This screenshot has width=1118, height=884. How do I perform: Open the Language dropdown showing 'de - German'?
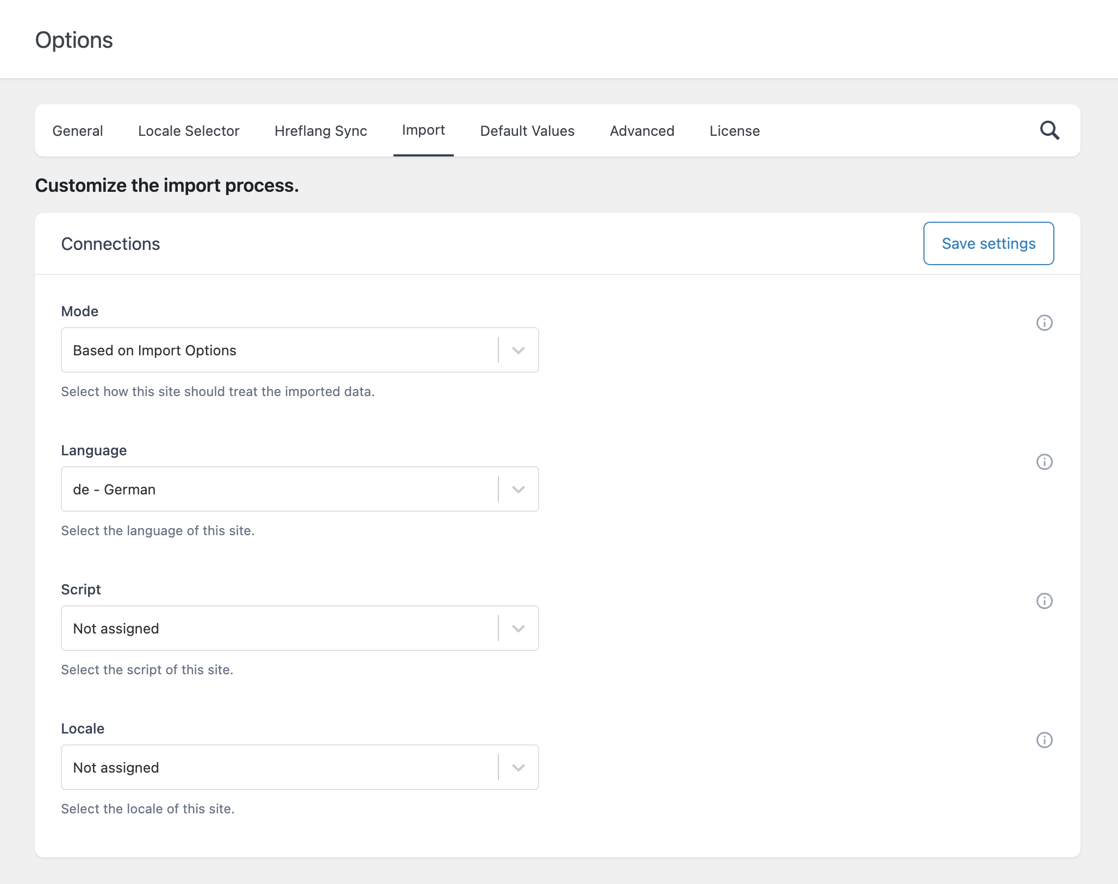[299, 489]
